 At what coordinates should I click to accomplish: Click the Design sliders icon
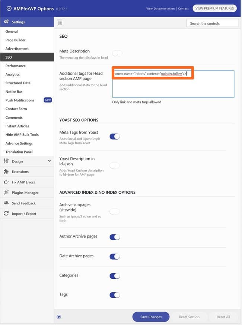pos(6,161)
